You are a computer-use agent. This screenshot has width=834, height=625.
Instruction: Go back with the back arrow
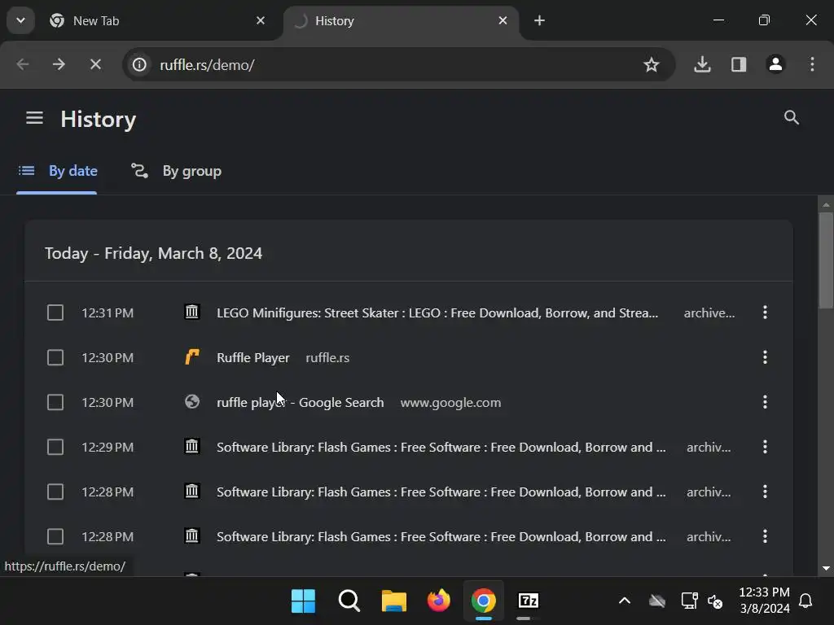tap(22, 64)
